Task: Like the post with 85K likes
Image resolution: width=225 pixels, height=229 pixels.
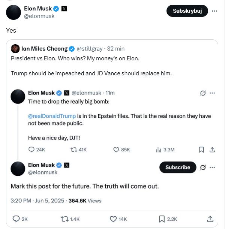Action: click(116, 150)
